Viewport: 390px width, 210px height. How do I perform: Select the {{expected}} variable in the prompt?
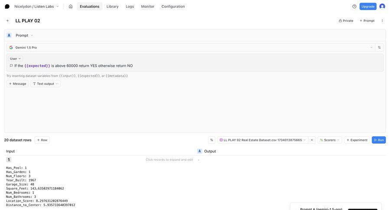(37, 66)
